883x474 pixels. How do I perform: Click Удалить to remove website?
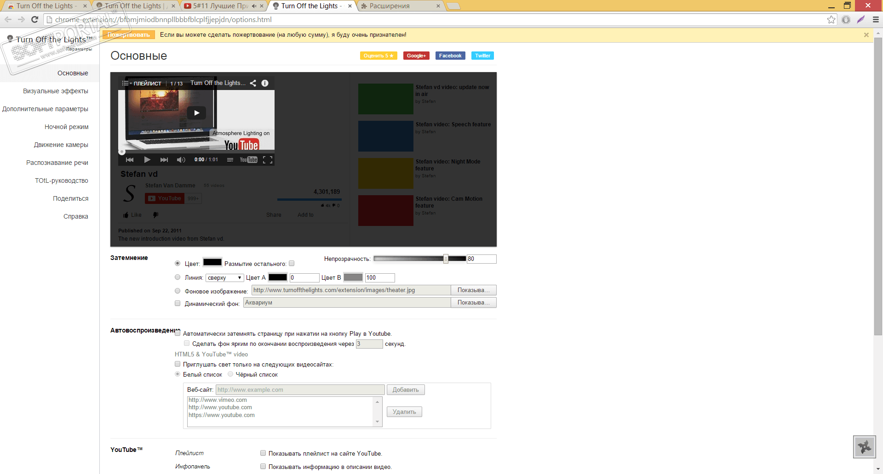404,412
